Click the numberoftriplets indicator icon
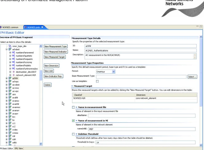This screenshot has height=150, width=204. tap(14, 65)
